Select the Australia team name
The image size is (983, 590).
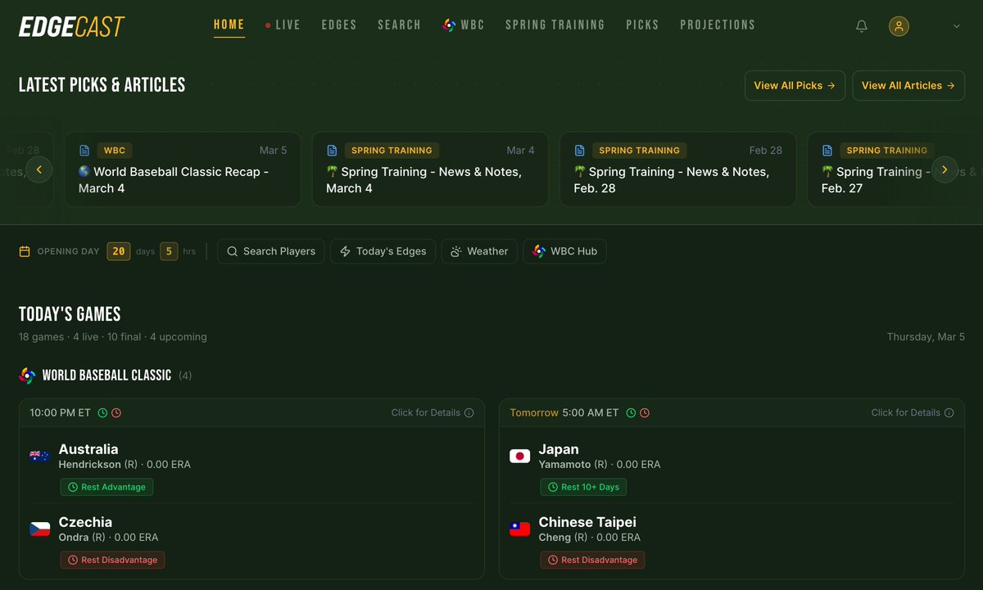tap(88, 449)
